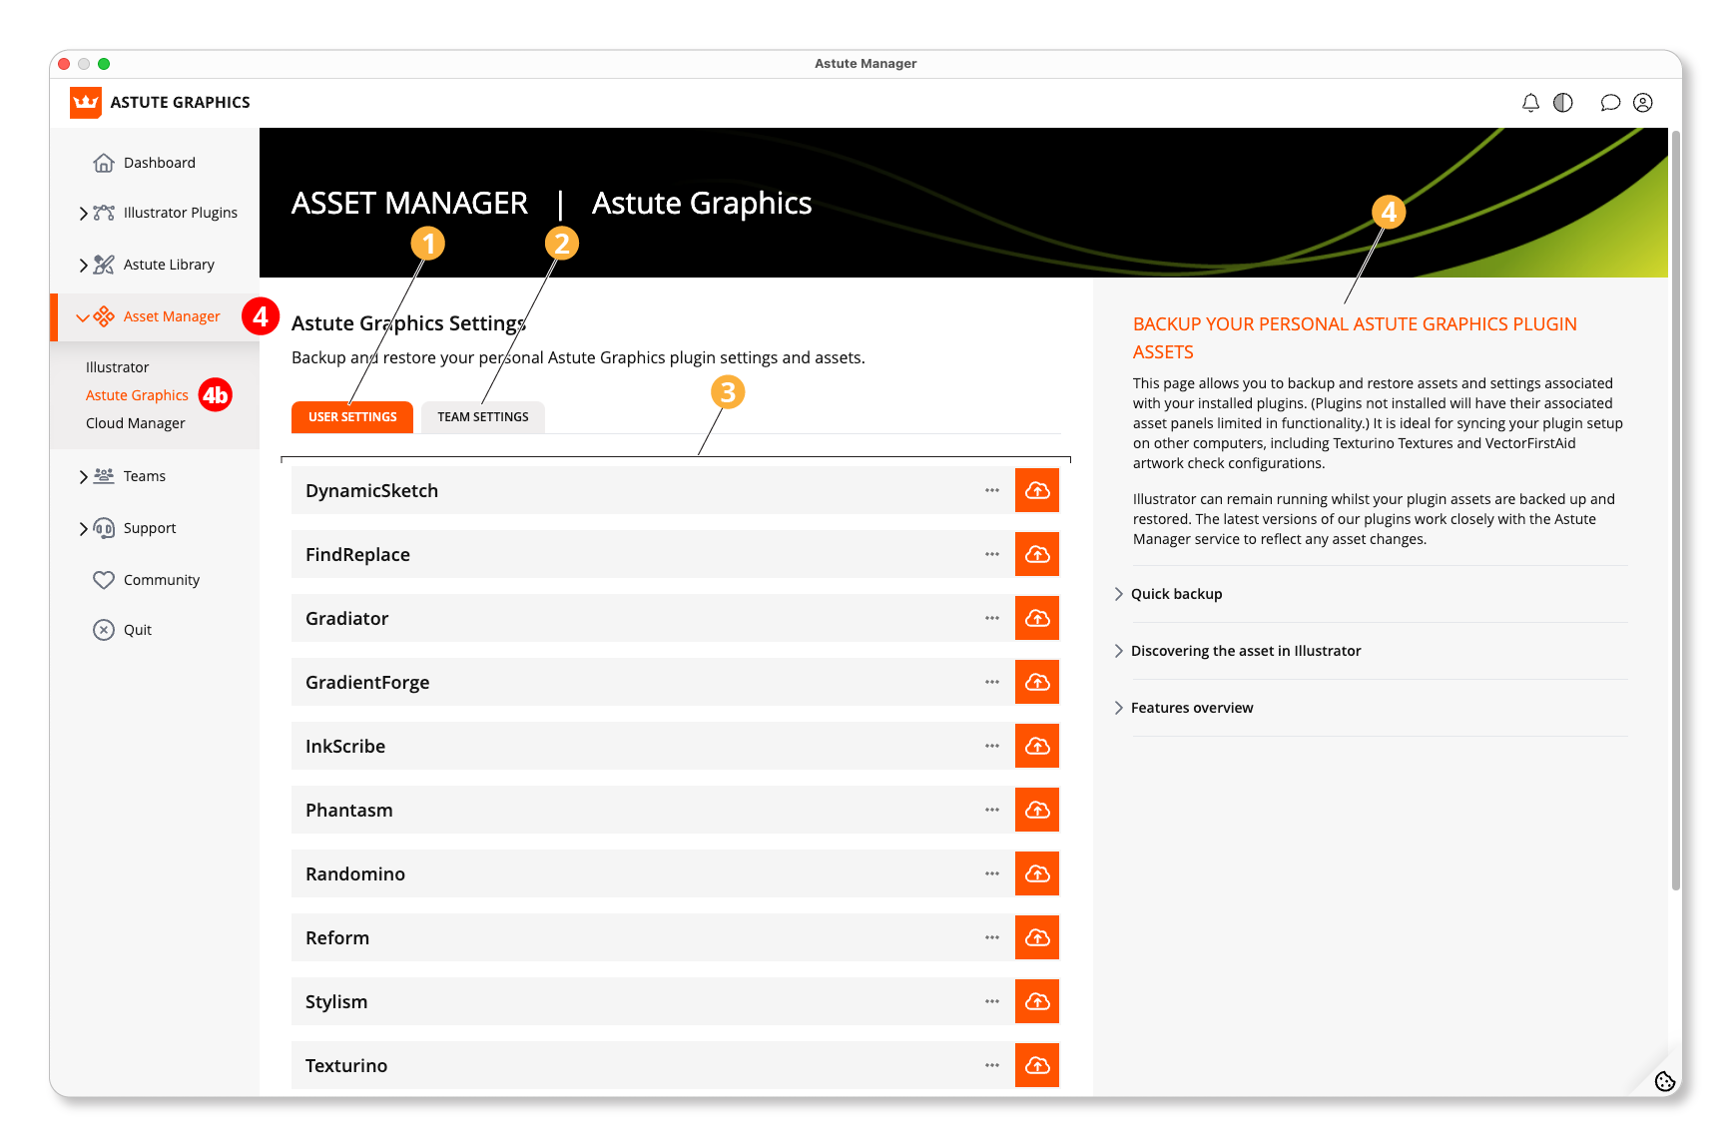Click the vertical scrollbar on the right
This screenshot has width=1733, height=1148.
(1675, 509)
